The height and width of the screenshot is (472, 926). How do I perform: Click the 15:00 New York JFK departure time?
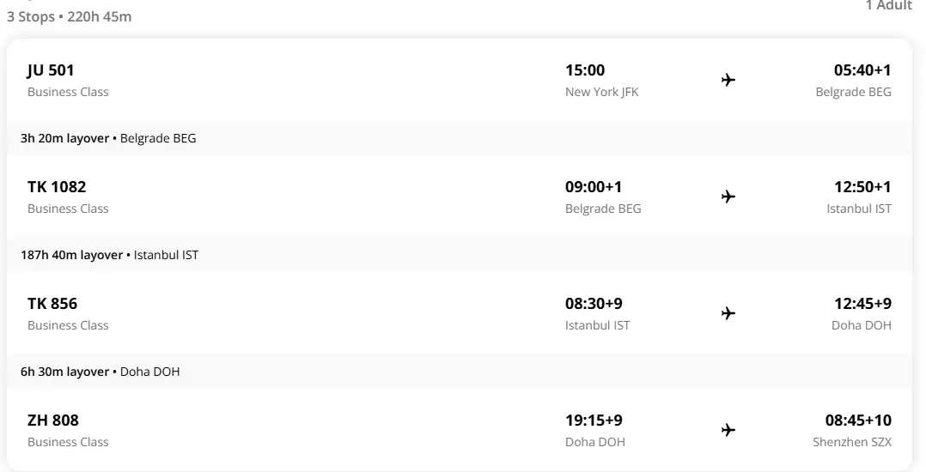[x=585, y=70]
